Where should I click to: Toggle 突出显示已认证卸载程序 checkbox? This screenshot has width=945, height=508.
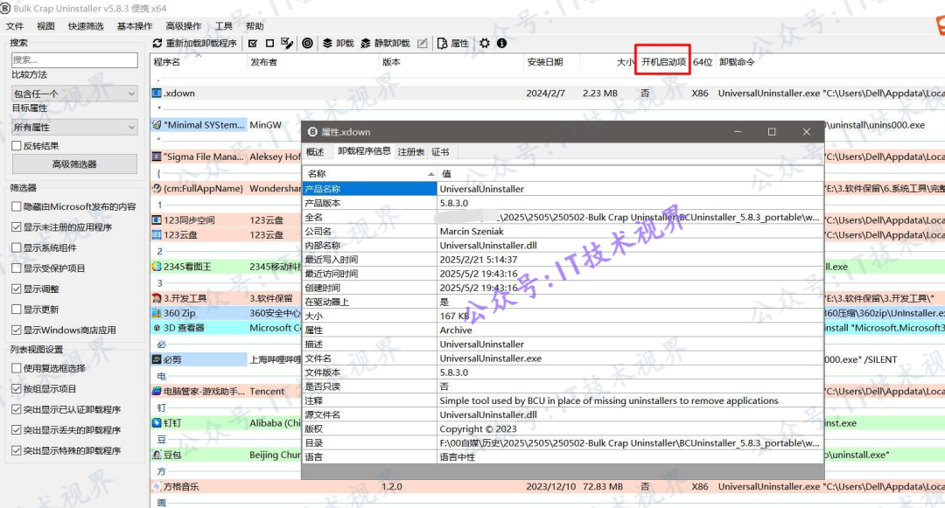coord(17,409)
